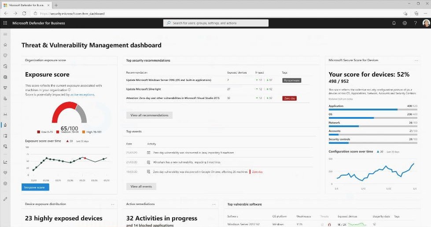
Task: Open the settings gear in the header
Action: tap(405, 23)
